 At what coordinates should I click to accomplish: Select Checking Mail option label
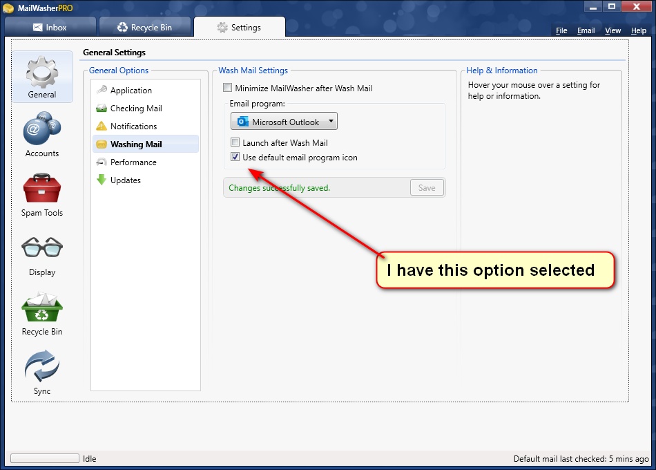click(x=136, y=108)
